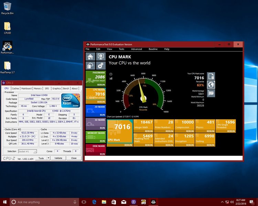Click the Ask me anything search box
This screenshot has width=258, height=206.
44,202
